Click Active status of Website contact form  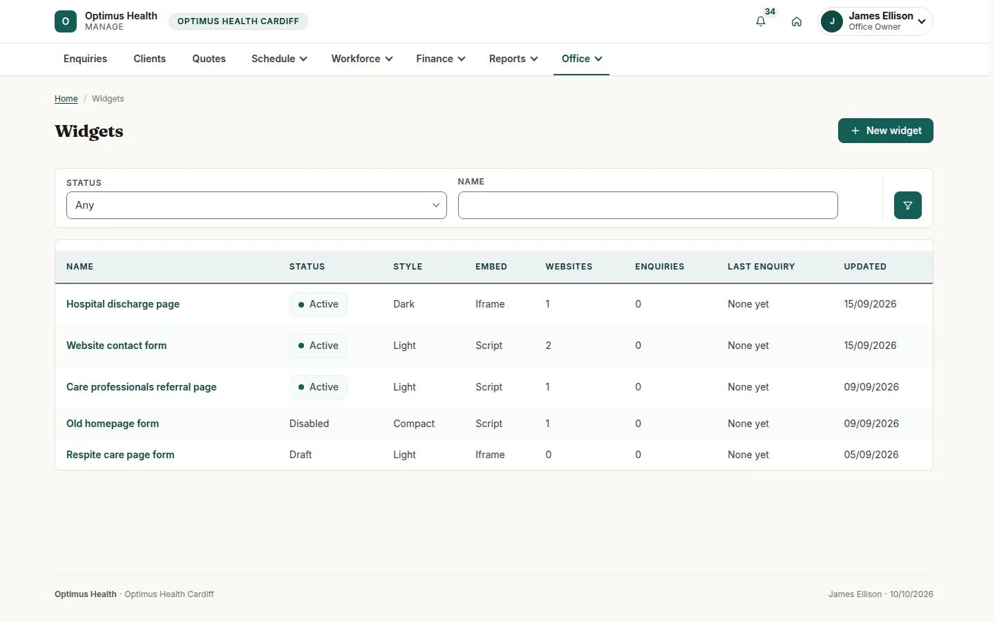click(x=318, y=346)
